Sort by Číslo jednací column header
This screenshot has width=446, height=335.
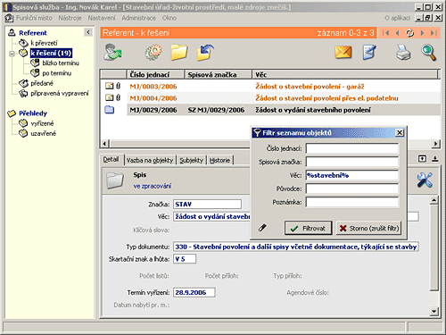[x=156, y=74]
